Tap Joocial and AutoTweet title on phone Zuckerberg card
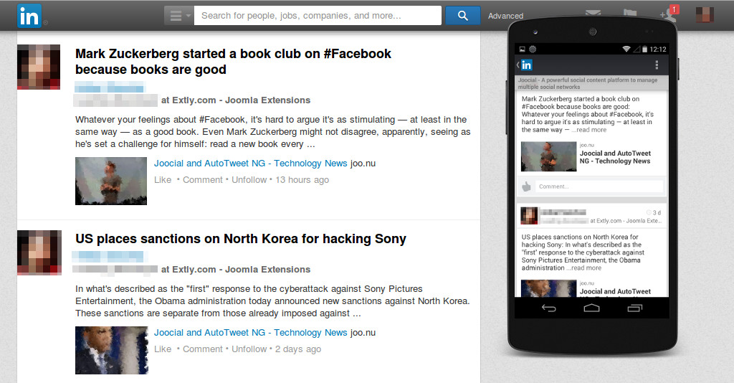Viewport: 734px width, 383px height. point(615,157)
